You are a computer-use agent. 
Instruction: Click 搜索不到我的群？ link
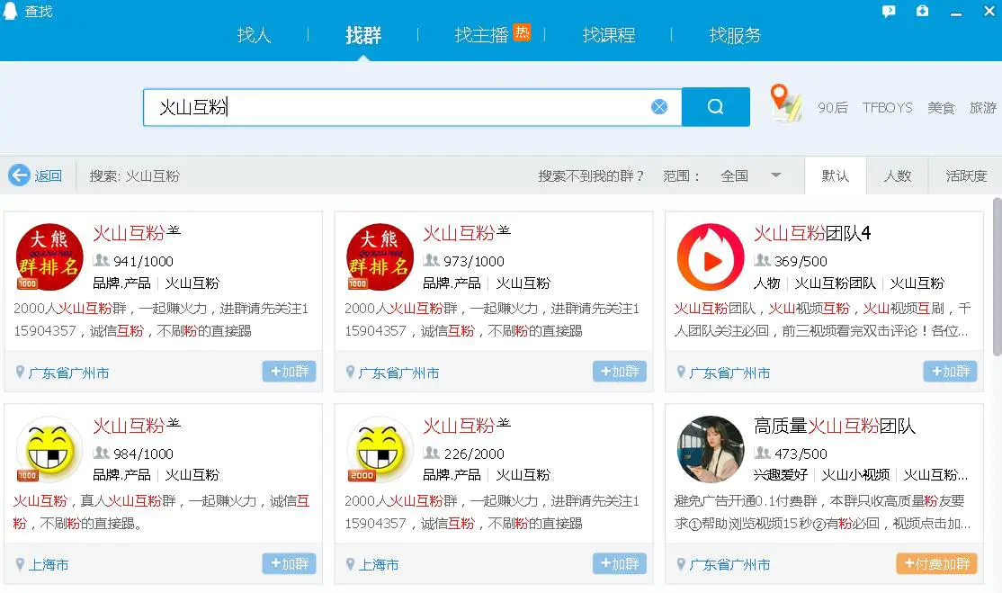coord(591,175)
